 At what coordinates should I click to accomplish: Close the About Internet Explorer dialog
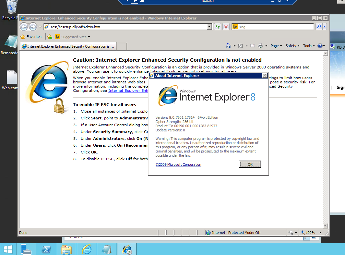click(265, 76)
